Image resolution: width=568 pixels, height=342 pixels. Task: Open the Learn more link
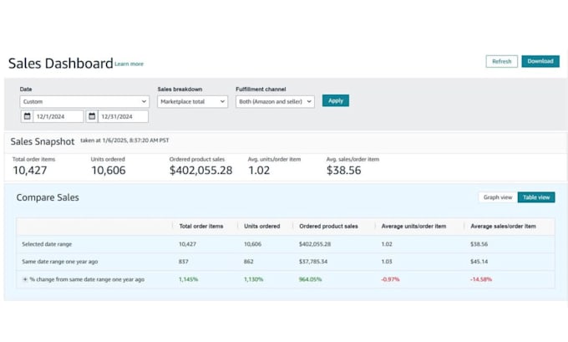point(129,64)
